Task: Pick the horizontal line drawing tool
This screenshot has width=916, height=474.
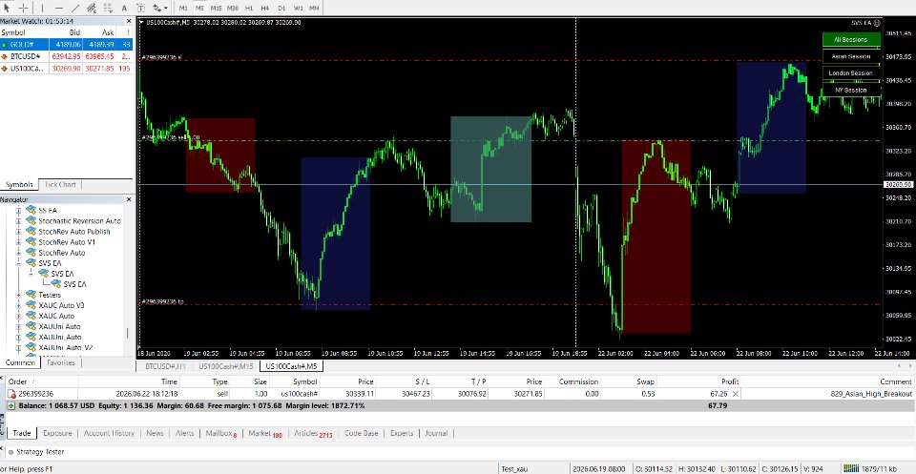Action: (59, 8)
